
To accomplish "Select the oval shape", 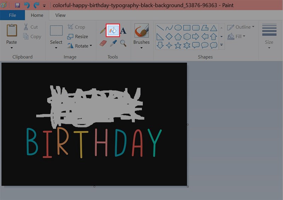I will [178, 28].
